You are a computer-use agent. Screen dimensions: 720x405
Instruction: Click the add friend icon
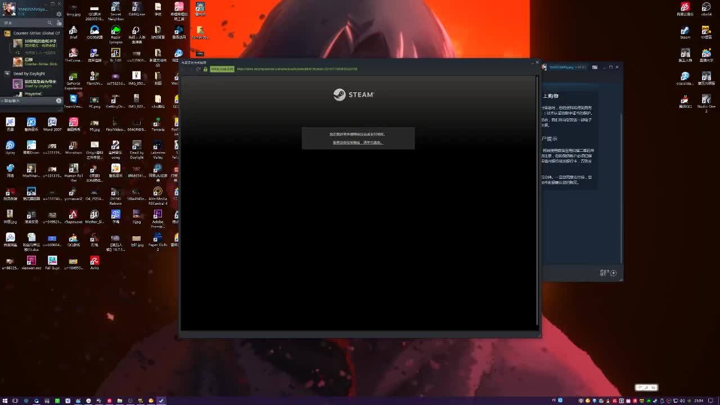pos(58,23)
